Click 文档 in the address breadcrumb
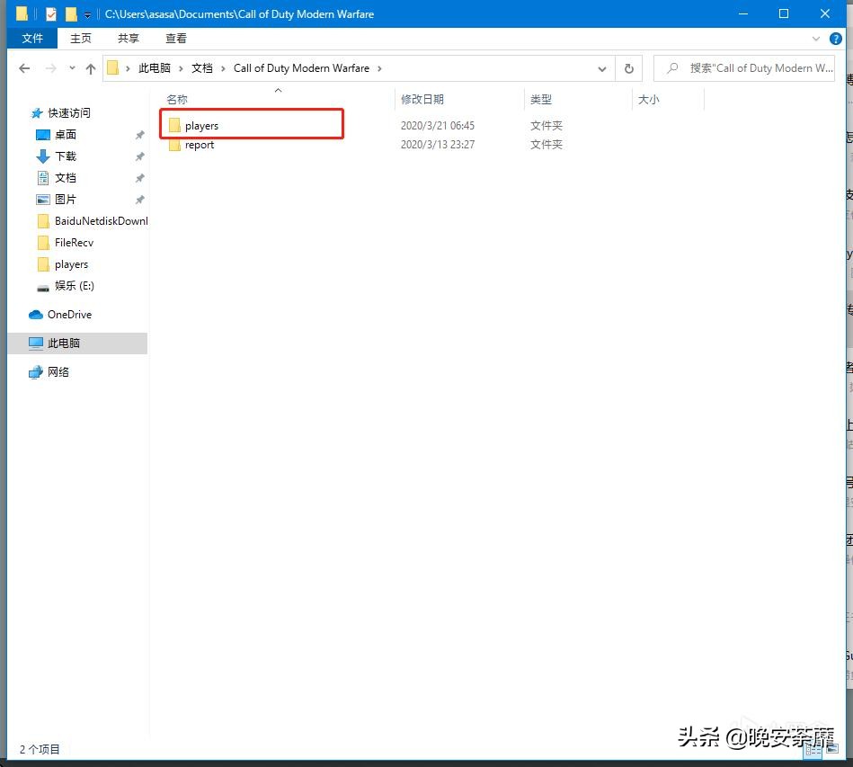Viewport: 853px width, 767px height. pyautogui.click(x=202, y=68)
